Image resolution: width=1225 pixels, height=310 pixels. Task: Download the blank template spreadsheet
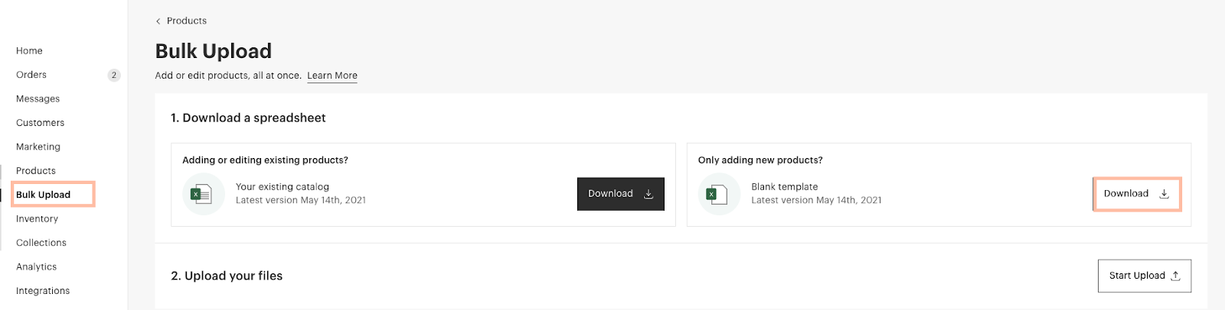(x=1136, y=194)
